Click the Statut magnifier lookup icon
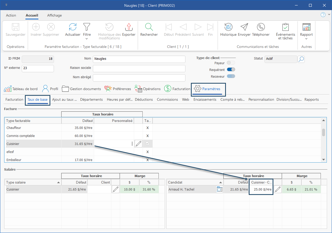Viewport: 332px width, 233px height. [301, 59]
